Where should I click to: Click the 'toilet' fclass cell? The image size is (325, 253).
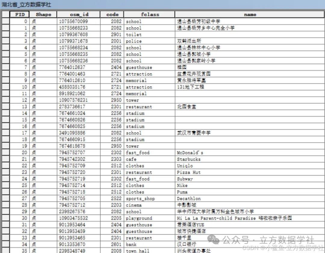pos(150,34)
